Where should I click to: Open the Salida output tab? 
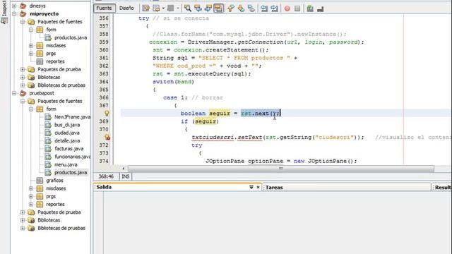point(104,187)
